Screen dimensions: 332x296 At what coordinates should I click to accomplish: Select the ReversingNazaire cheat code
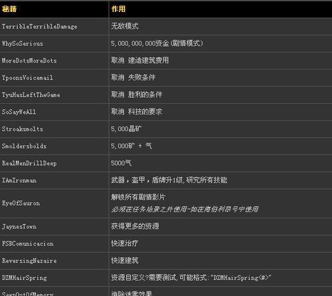coord(29,261)
